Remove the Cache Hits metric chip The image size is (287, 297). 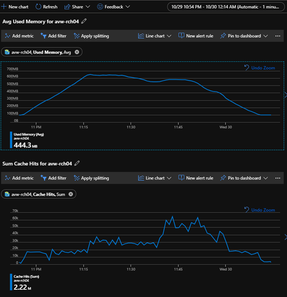pos(71,194)
